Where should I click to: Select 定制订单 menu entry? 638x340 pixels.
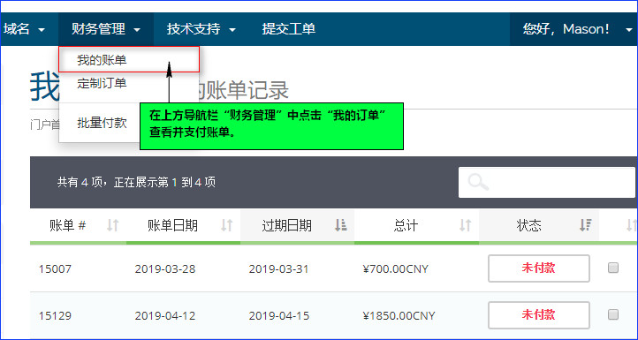point(102,83)
